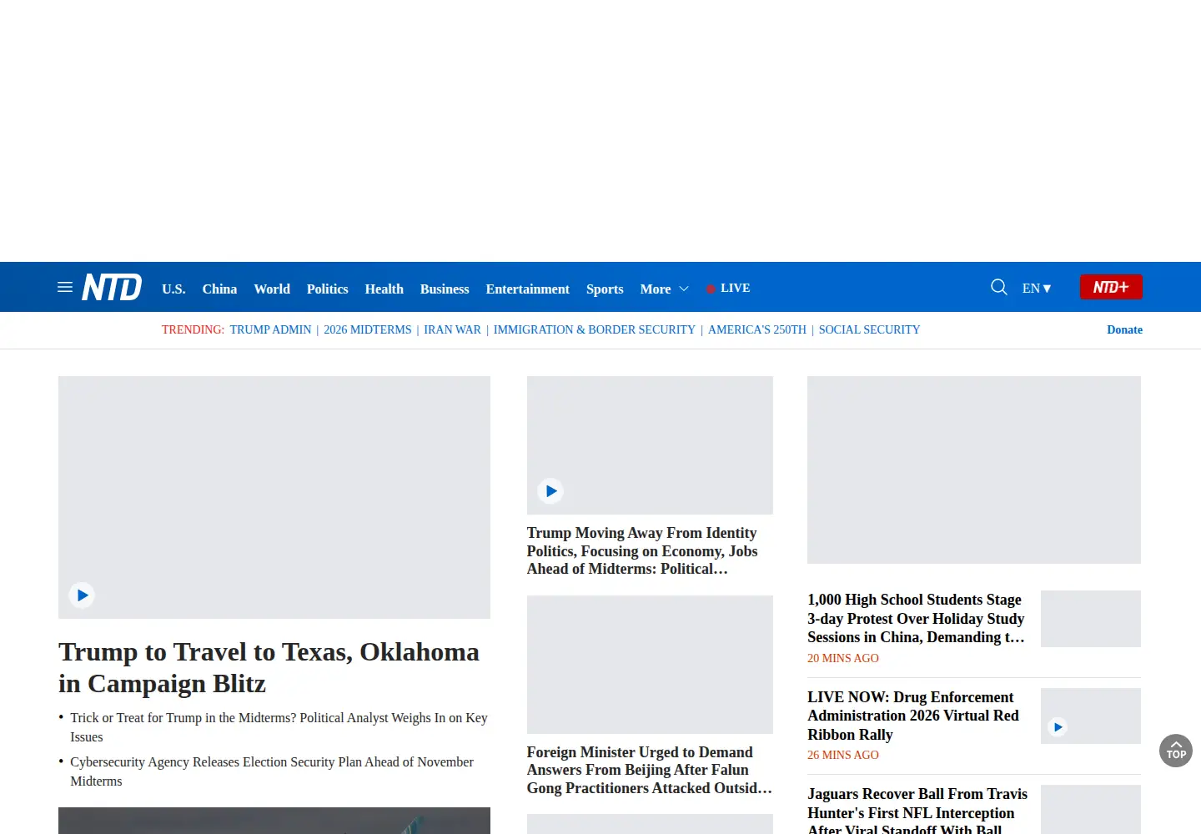Open the TRUMP ADMIN trending topic

coord(270,330)
